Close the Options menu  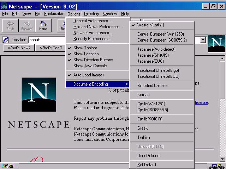(74, 14)
